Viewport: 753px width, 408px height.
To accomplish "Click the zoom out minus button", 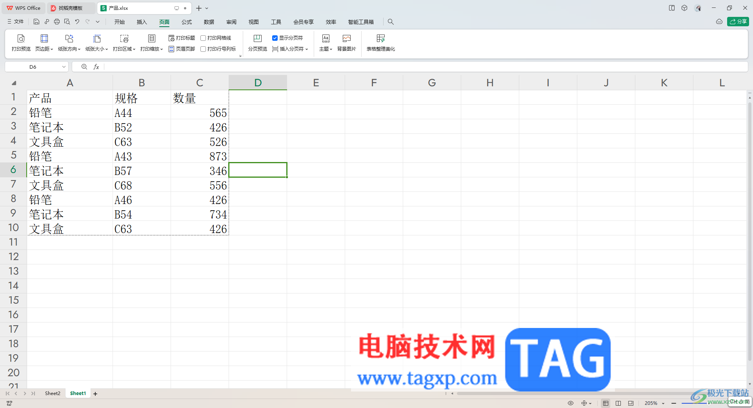I will [x=674, y=403].
